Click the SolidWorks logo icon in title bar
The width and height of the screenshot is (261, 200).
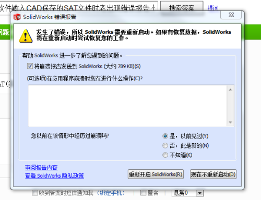click(x=17, y=17)
